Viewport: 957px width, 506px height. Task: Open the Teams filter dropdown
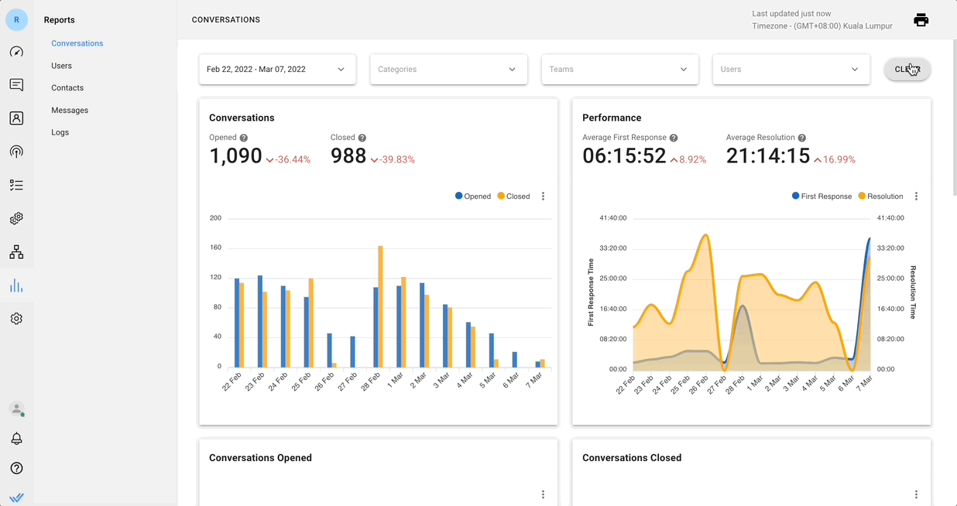pos(619,69)
